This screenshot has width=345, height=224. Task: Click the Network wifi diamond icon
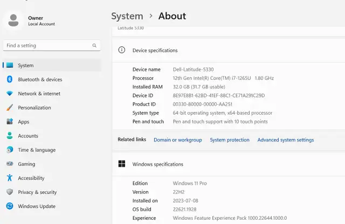[10, 94]
